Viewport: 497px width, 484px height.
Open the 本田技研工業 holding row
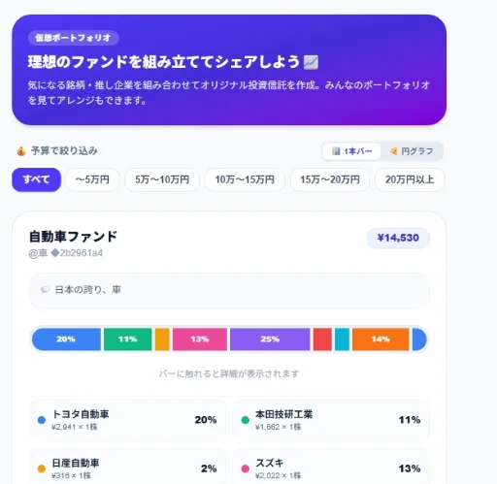pos(331,420)
